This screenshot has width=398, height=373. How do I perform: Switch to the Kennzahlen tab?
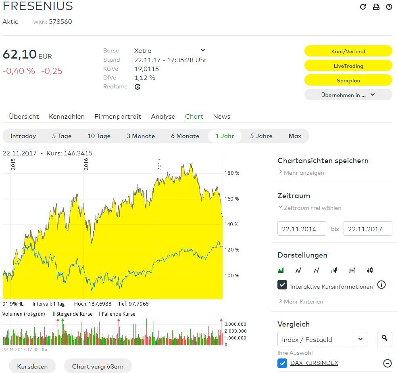(x=67, y=117)
